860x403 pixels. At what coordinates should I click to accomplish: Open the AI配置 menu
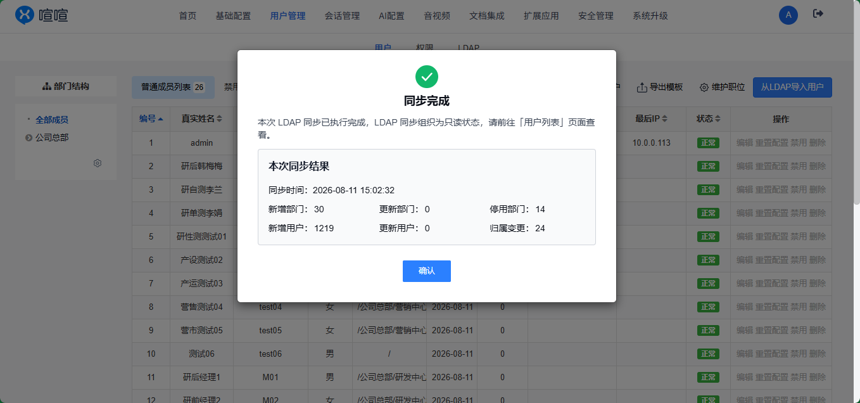pos(391,16)
